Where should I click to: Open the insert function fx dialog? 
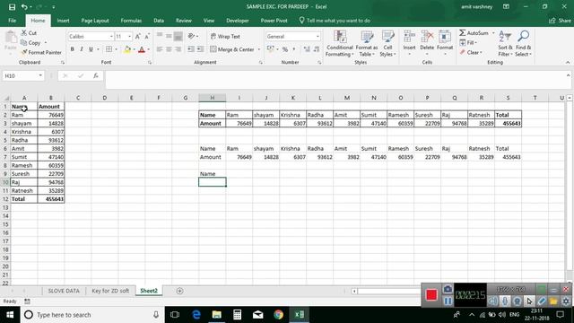[96, 75]
